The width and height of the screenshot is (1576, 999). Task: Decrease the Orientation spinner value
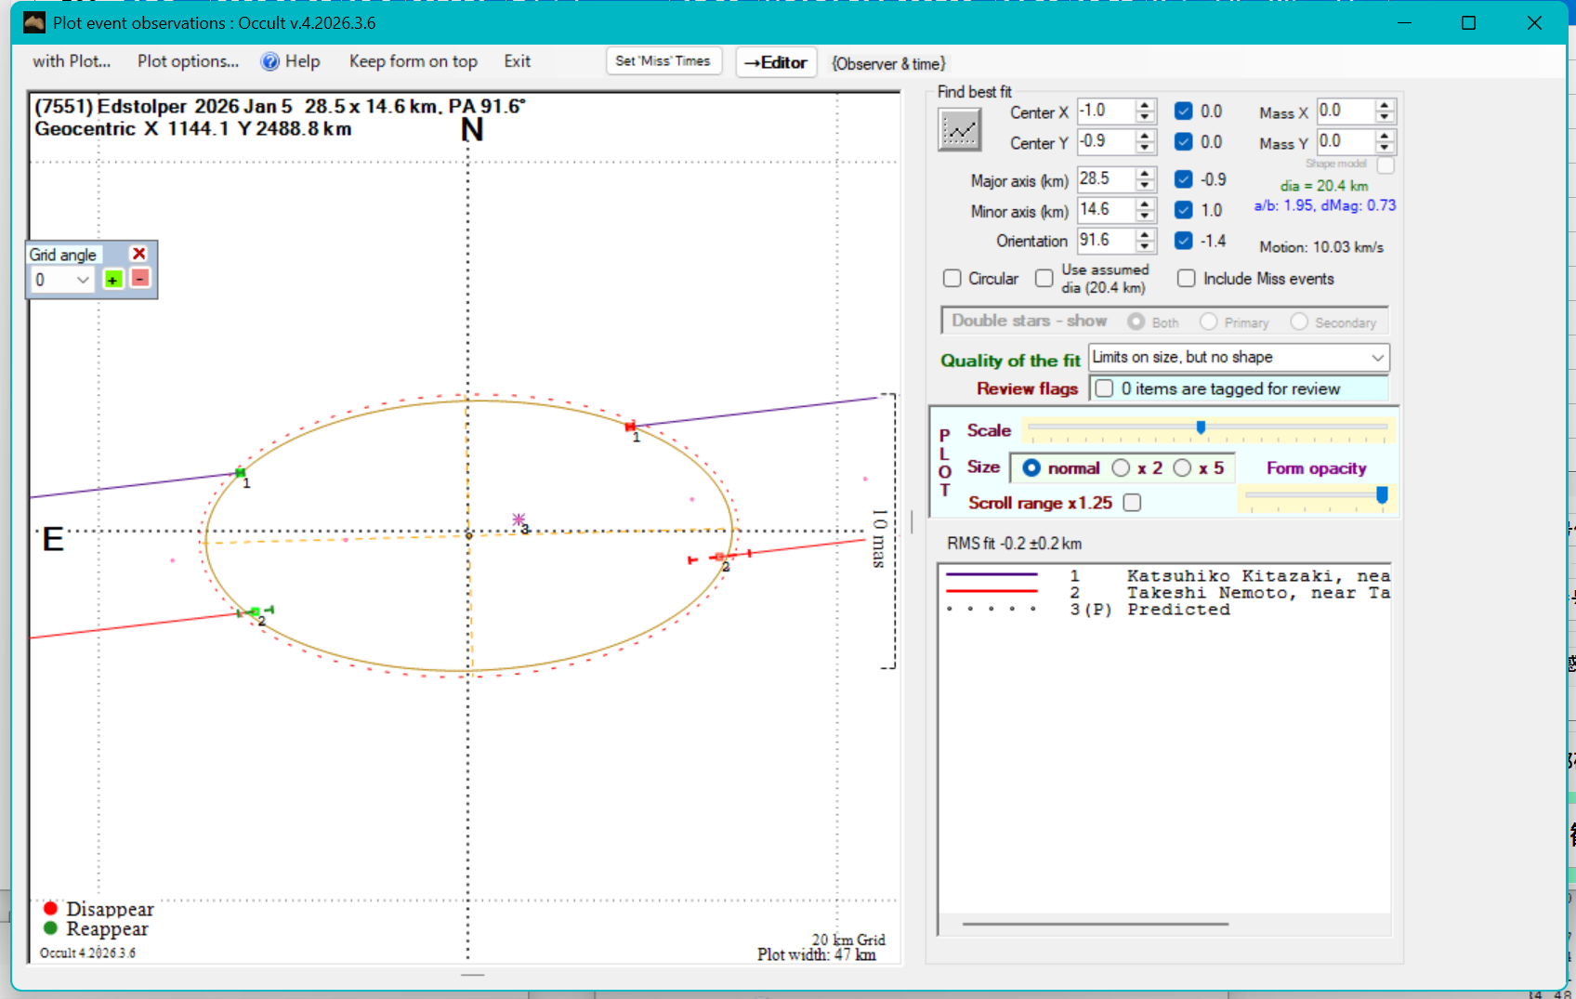[x=1146, y=246]
